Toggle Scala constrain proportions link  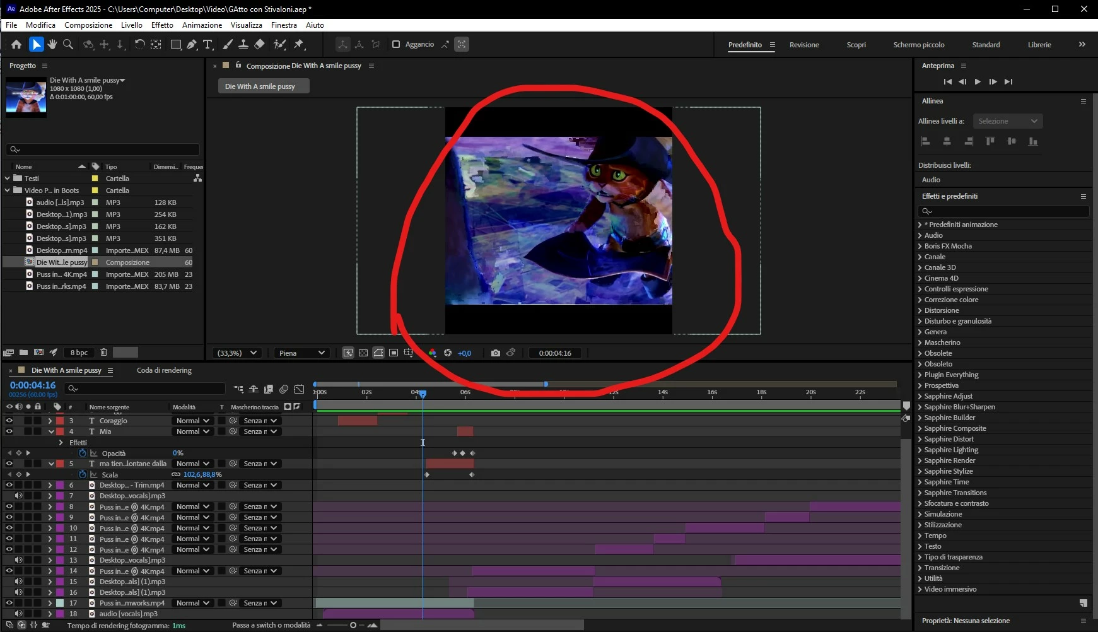pyautogui.click(x=176, y=474)
